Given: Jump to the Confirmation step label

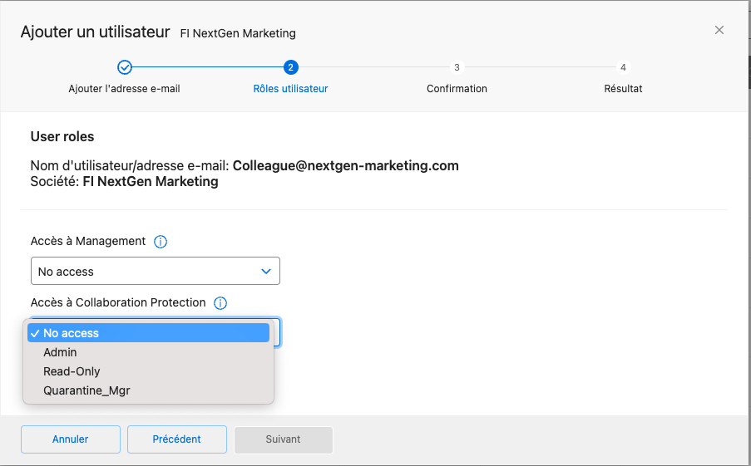Looking at the screenshot, I should tap(457, 89).
